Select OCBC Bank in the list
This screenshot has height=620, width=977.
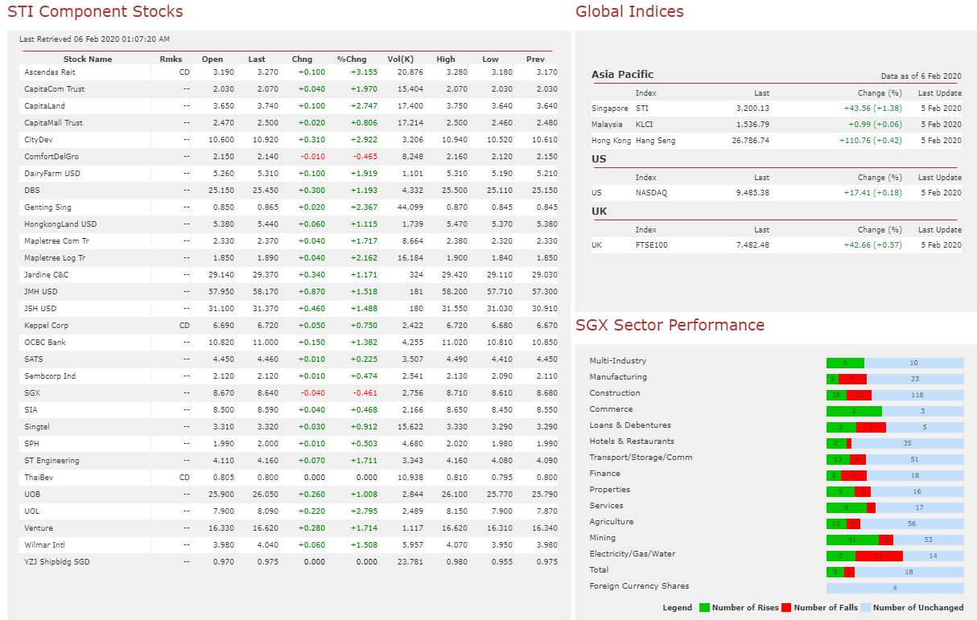pos(45,342)
